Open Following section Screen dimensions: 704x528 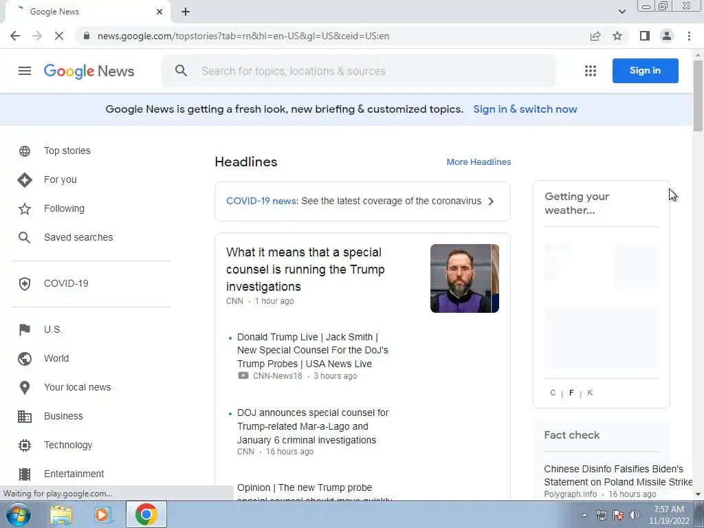tap(64, 208)
